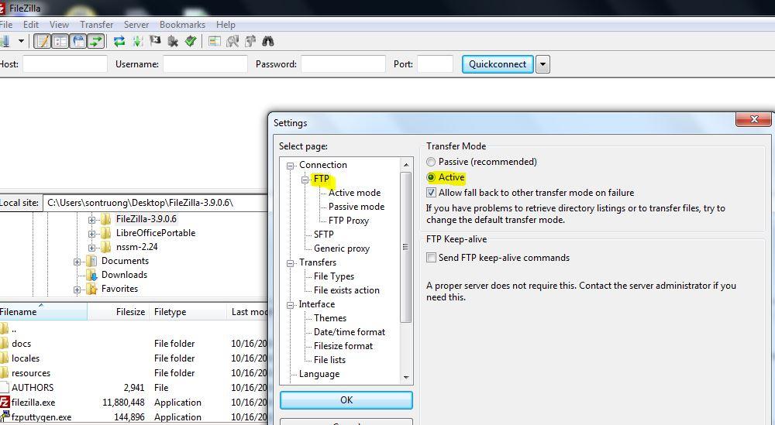This screenshot has width=775, height=425.
Task: Click the docs folder icon in file list
Action: coord(4,343)
